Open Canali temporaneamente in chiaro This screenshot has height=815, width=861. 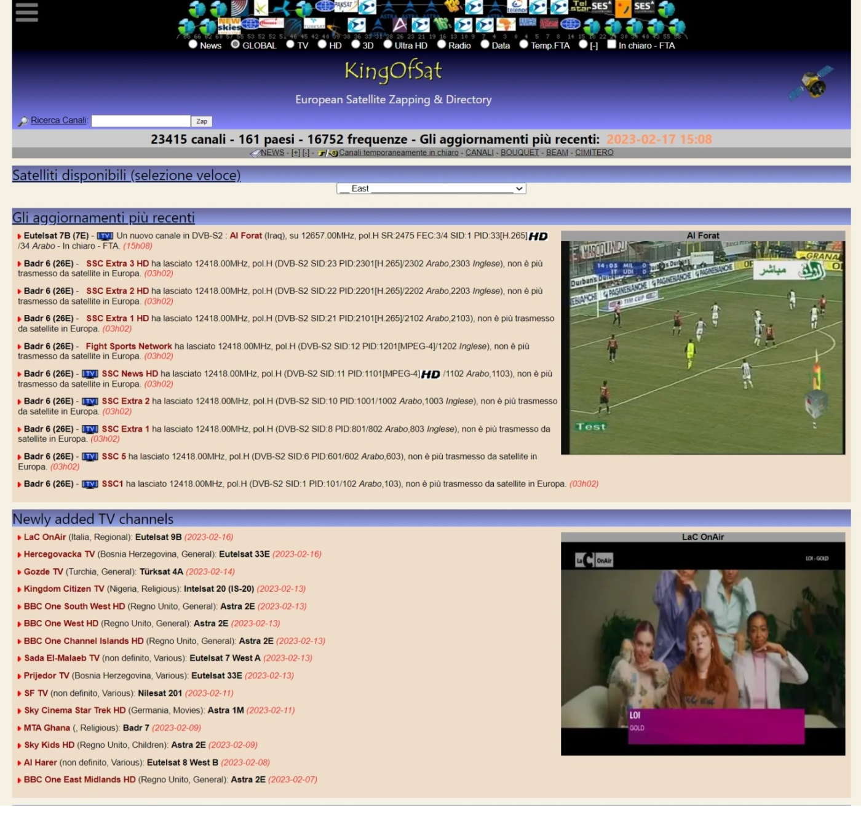pyautogui.click(x=399, y=153)
